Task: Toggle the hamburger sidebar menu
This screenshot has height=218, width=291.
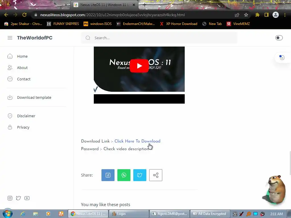Action: tap(10, 38)
